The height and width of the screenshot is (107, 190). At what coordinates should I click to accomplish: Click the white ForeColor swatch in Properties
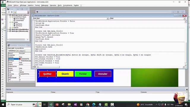(20, 74)
